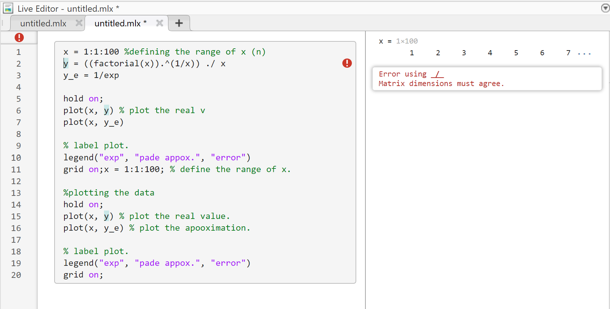Click the legend call on line 19
610x309 pixels.
click(x=157, y=263)
